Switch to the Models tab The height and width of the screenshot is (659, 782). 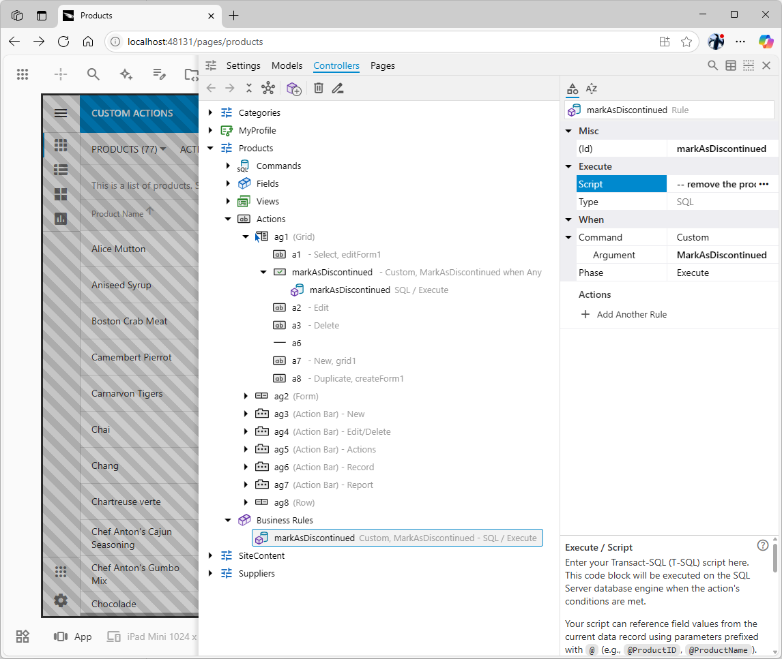[287, 65]
